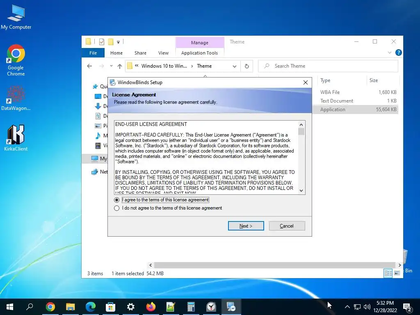Go up one folder level
Viewport: 420px width, 315px height.
coord(120,66)
